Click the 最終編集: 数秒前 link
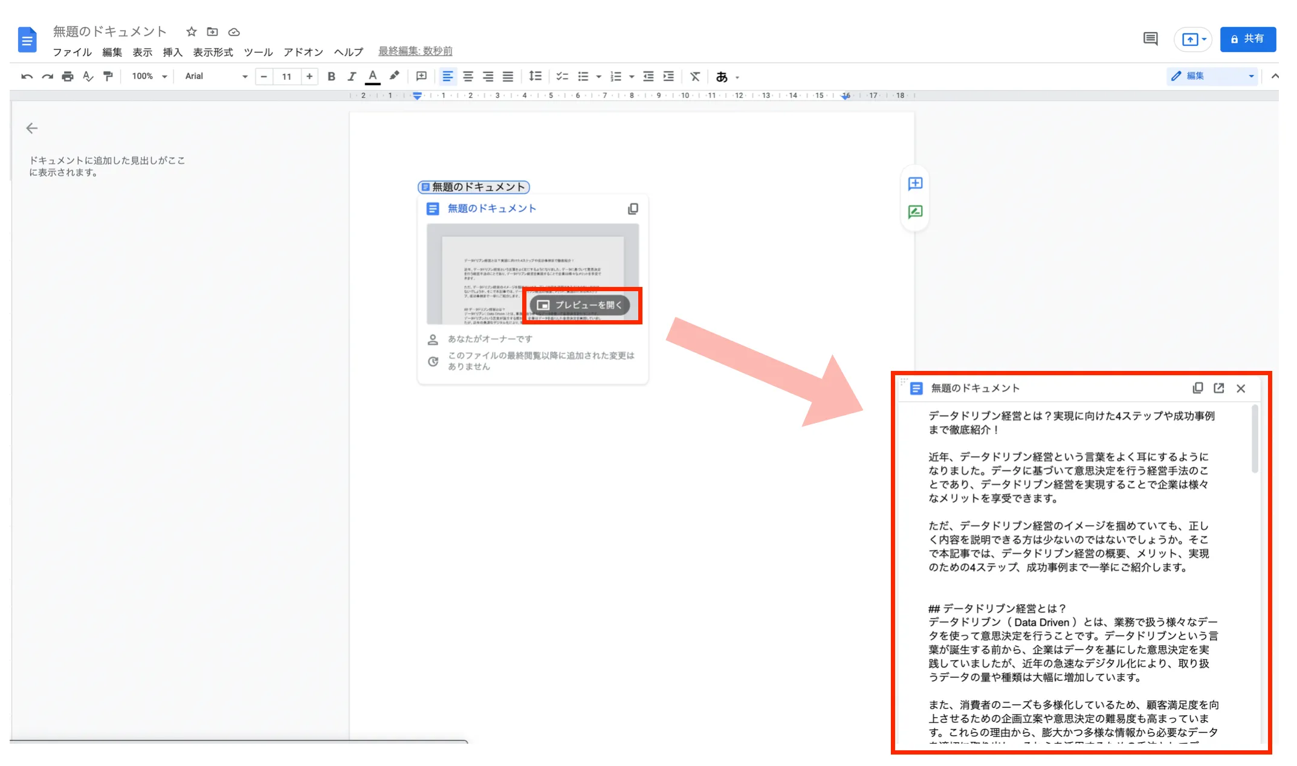This screenshot has height=766, width=1297. [x=415, y=51]
